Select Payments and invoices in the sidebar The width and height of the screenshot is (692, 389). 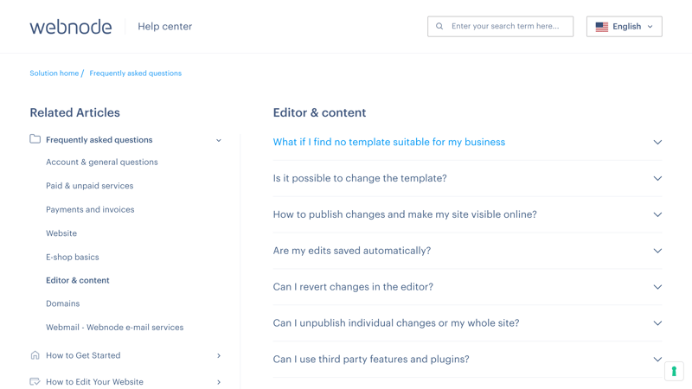90,209
